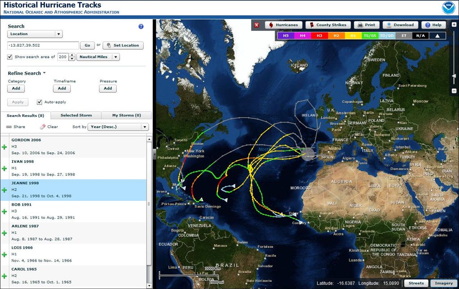
Task: Click the H1 yellow legend swatch
Action: point(353,36)
